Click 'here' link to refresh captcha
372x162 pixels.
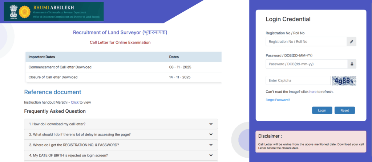(313, 92)
